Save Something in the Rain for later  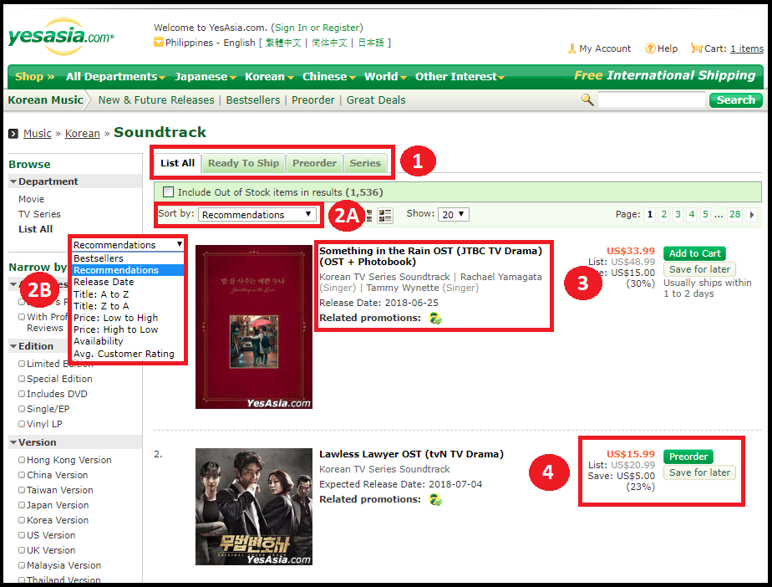coord(699,269)
